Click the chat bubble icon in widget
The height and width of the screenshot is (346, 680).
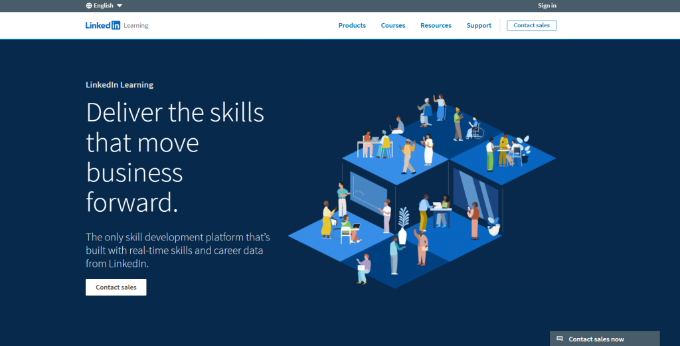tap(559, 339)
